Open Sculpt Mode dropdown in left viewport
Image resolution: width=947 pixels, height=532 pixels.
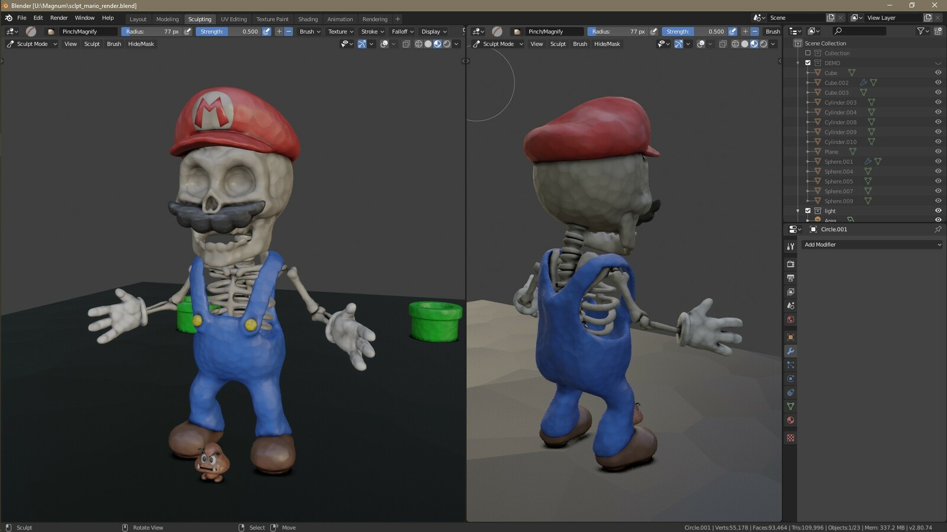(x=31, y=44)
